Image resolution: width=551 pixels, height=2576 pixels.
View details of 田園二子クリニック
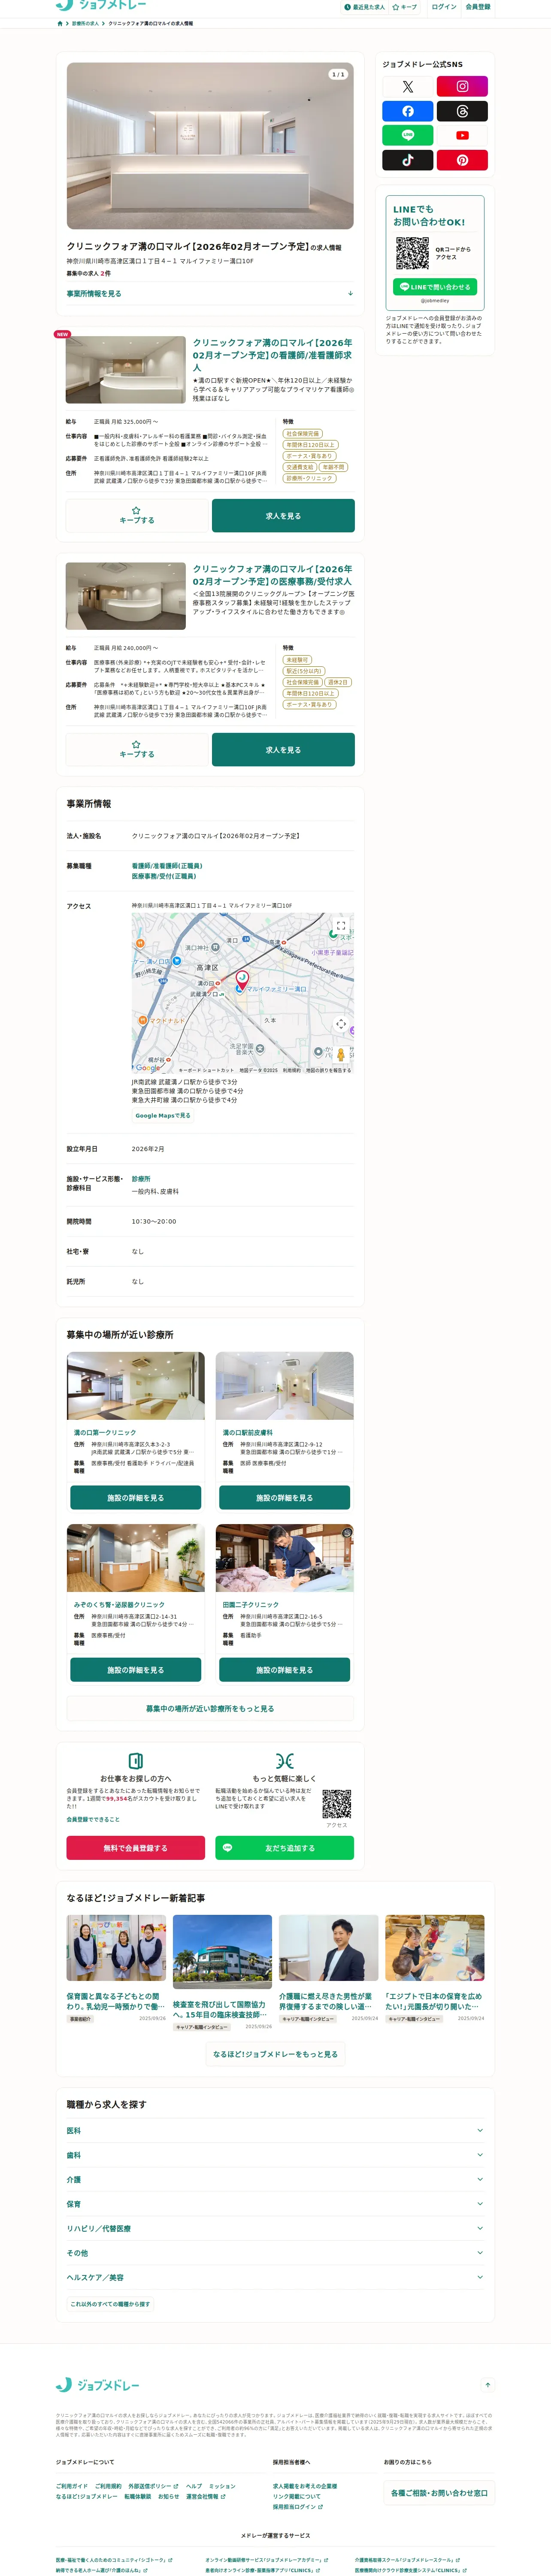pos(284,1670)
